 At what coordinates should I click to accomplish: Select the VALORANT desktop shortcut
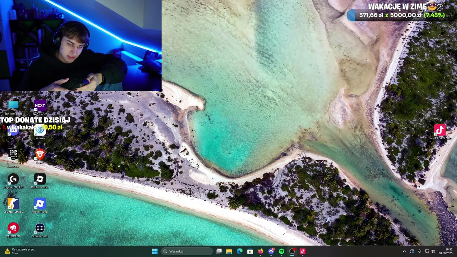13,230
